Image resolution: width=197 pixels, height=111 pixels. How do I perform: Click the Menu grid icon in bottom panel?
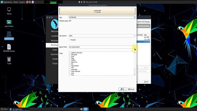[x=2, y=109]
